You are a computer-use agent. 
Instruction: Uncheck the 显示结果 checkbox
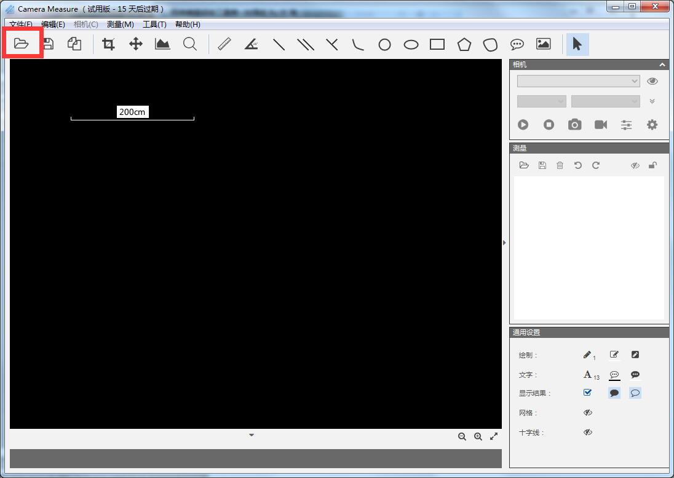coord(587,393)
